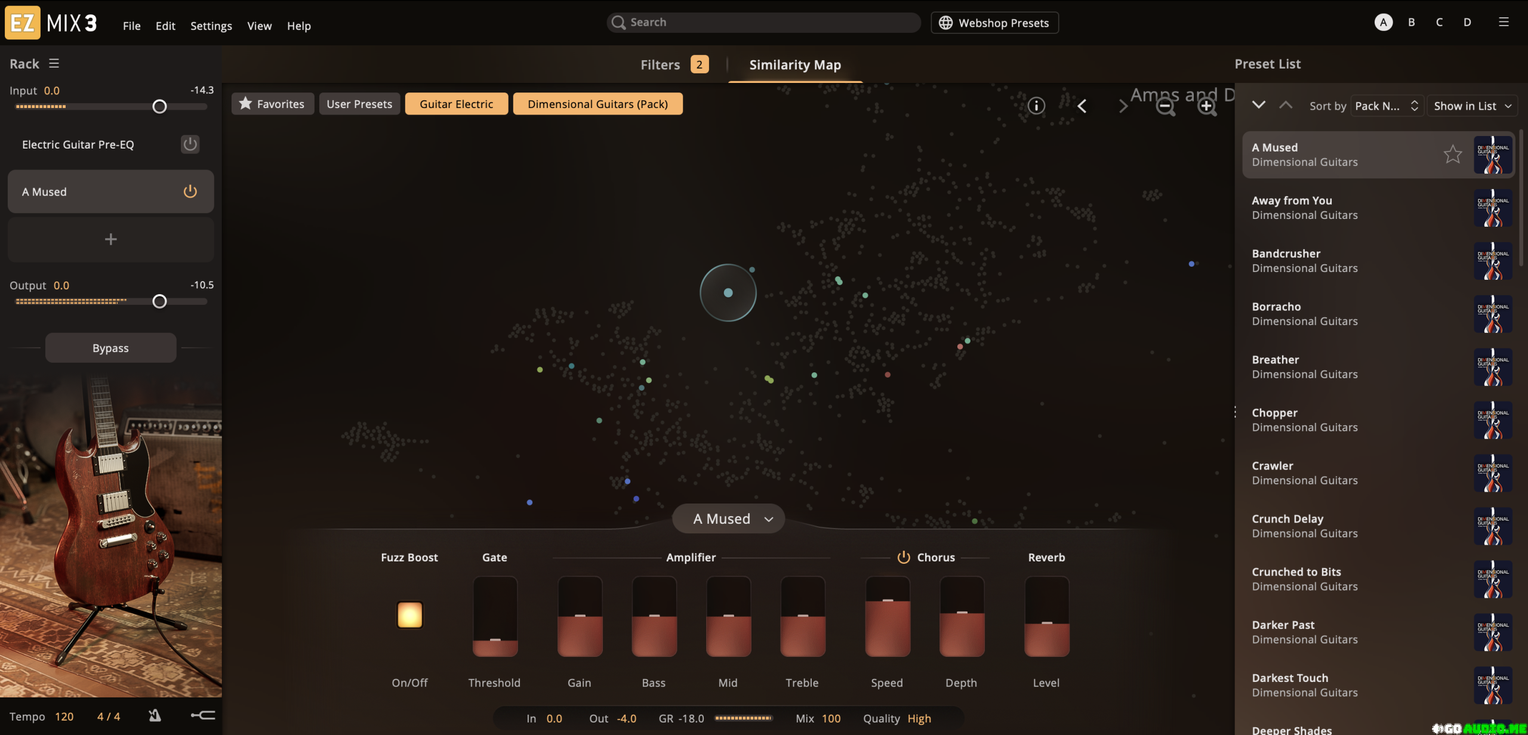Change the Quality High setting
The height and width of the screenshot is (735, 1528).
pos(919,718)
